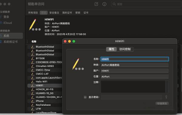182x115 pixels.
Task: Click the pencil icon beside CMCC-LXF
Action: (x=33, y=74)
